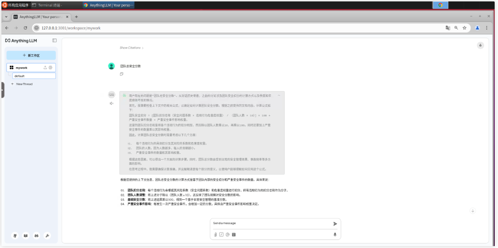Click the scroll-to-bottom arrow button
The image size is (498, 248).
coord(473,211)
